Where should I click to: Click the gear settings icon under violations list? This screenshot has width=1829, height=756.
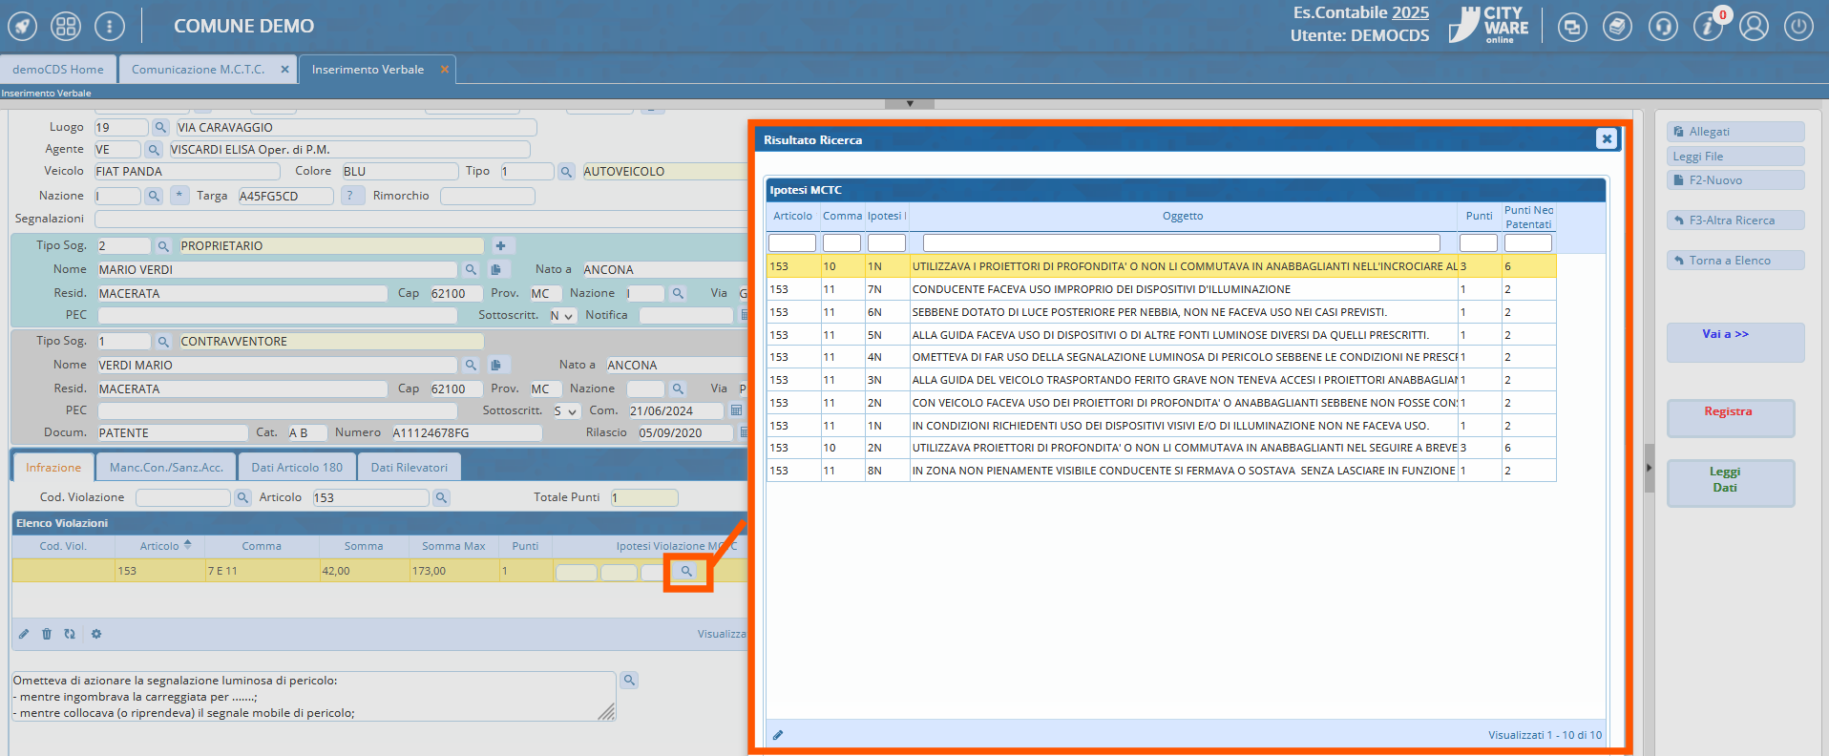click(x=96, y=634)
